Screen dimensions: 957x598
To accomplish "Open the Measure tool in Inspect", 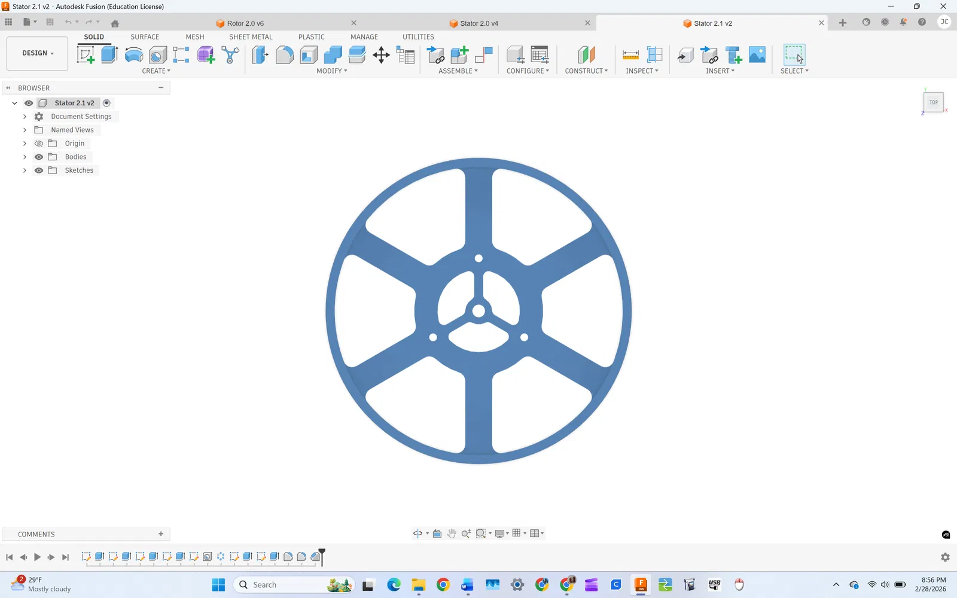I will click(630, 55).
